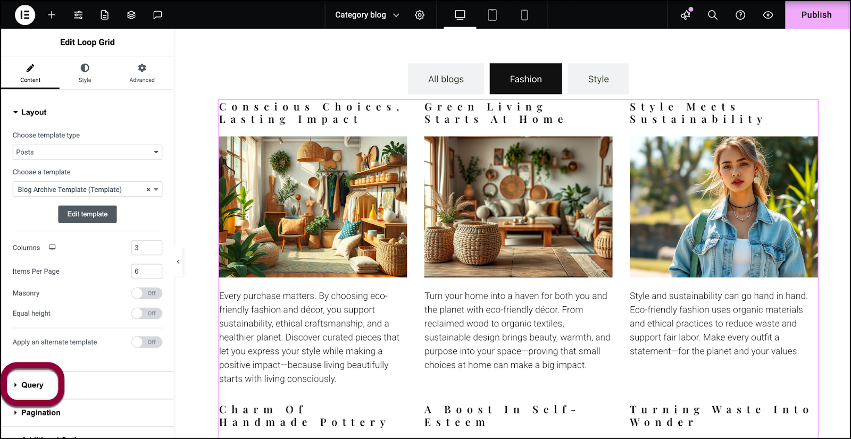Switch to tablet device view
The height and width of the screenshot is (439, 851).
click(x=492, y=15)
